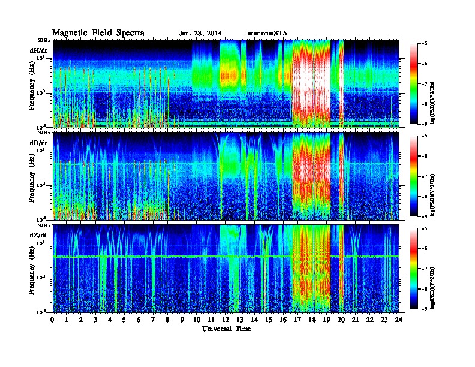The width and height of the screenshot is (475, 367).
Task: Click hour tick '11' on time axis
Action: click(211, 320)
